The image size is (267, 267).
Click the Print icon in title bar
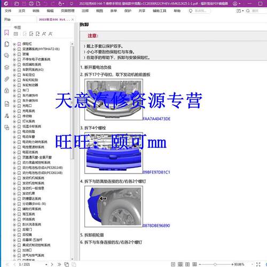pos(31,4)
